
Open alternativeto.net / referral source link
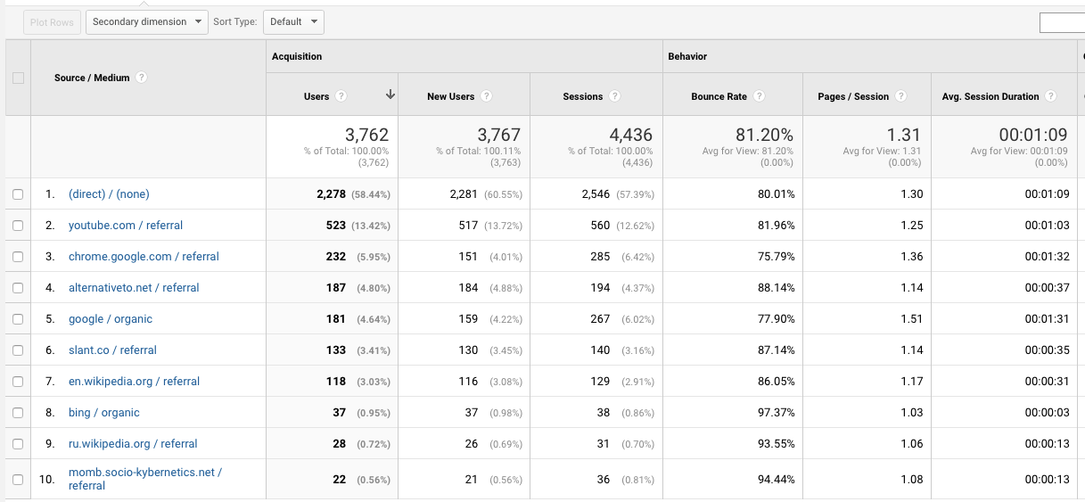coord(134,288)
